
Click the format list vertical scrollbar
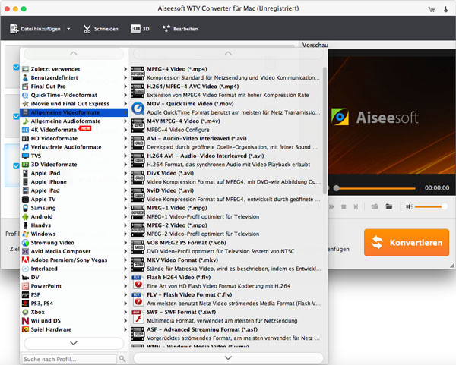click(325, 131)
